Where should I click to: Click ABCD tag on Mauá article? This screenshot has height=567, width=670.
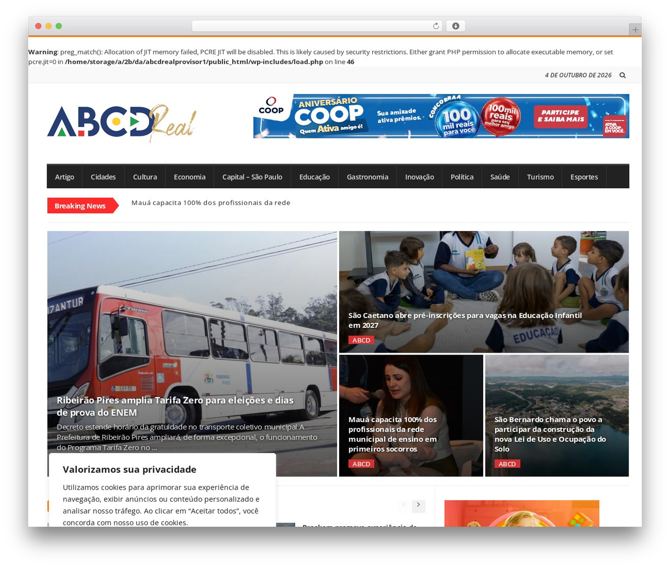361,464
